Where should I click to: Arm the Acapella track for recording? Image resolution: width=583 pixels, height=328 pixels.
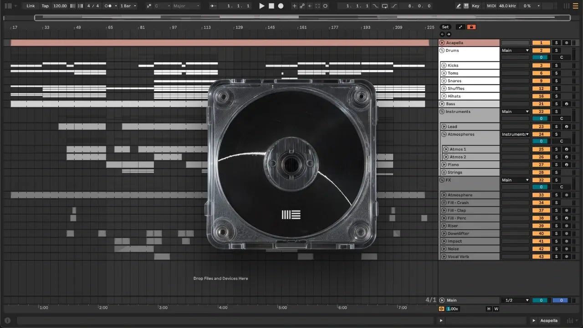pyautogui.click(x=566, y=43)
